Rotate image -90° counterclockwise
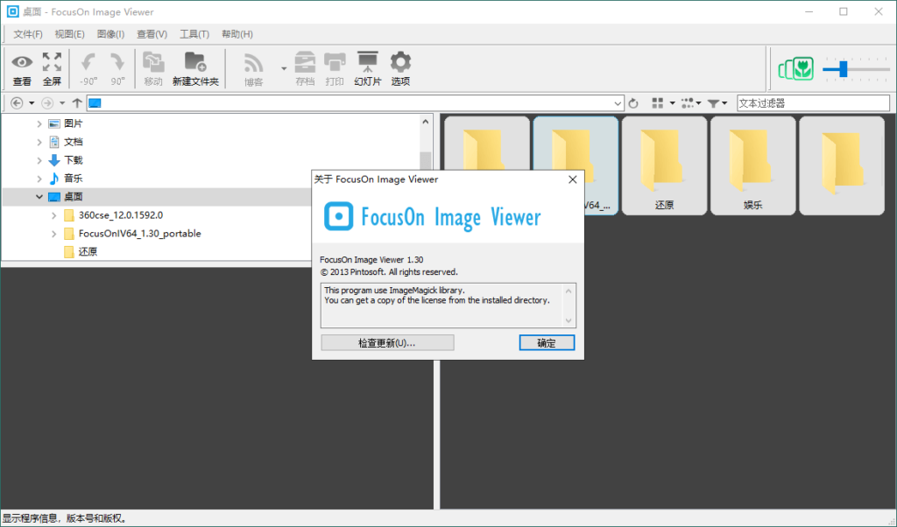Image resolution: width=897 pixels, height=527 pixels. point(88,68)
